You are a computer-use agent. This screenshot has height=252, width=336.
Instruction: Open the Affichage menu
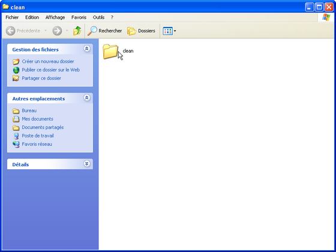click(x=55, y=17)
